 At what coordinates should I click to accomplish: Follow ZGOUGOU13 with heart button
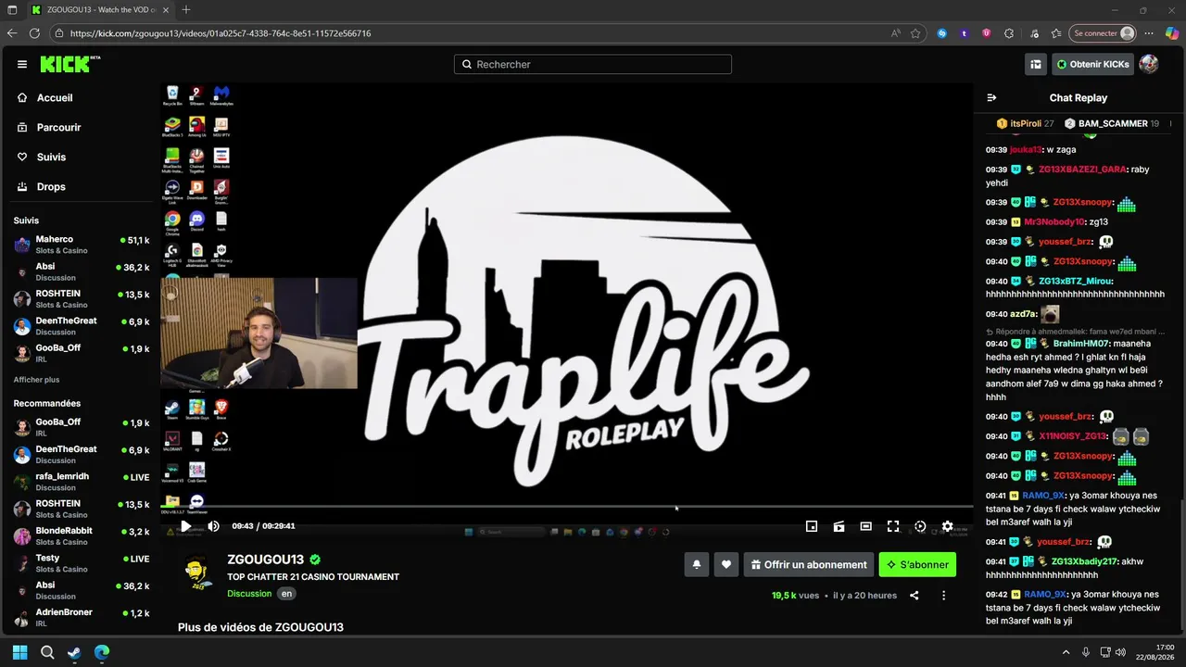[x=726, y=564]
